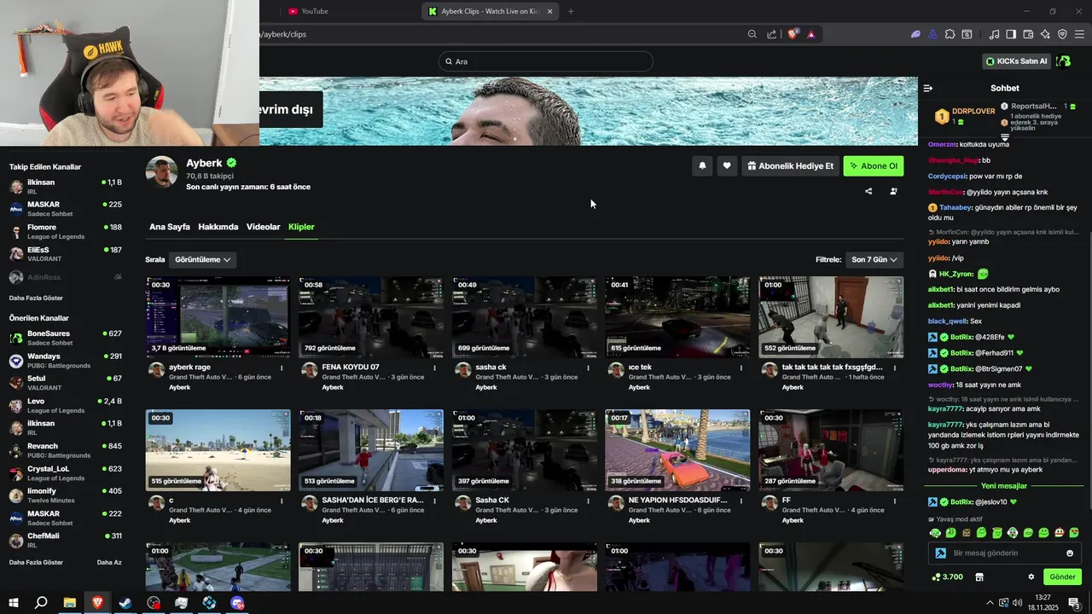1092x614 pixels.
Task: Click the share page icon in address bar
Action: (771, 34)
